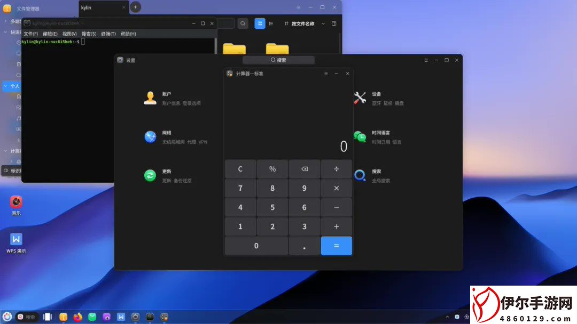Viewport: 577px width, 324px height.
Task: Click the terminal icon in the taskbar
Action: point(150,317)
